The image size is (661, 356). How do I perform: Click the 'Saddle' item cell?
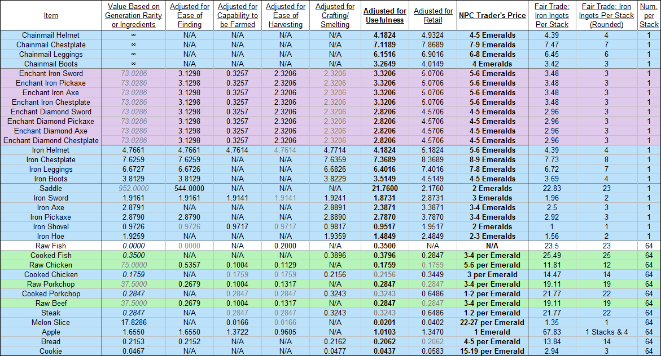tap(51, 189)
